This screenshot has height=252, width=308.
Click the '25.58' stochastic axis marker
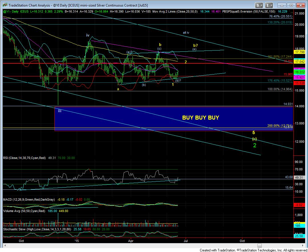tap(299, 236)
